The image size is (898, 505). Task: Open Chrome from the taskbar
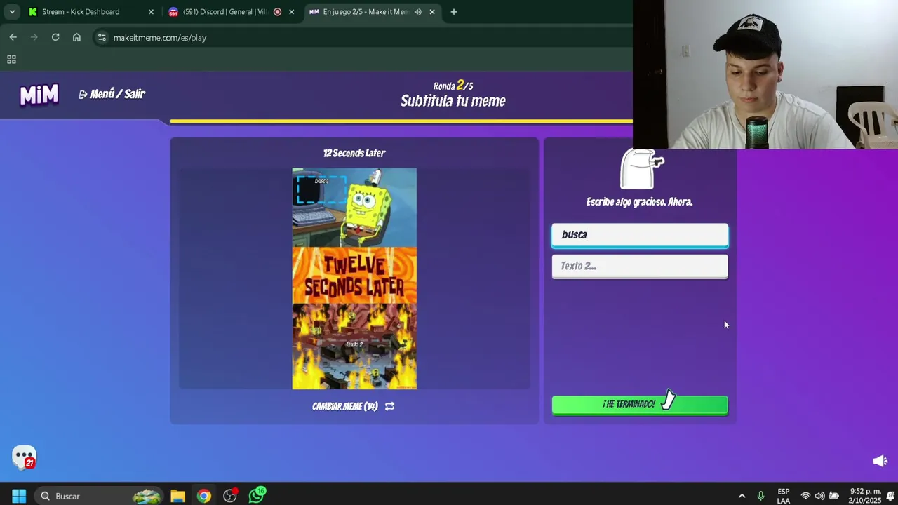click(x=203, y=496)
